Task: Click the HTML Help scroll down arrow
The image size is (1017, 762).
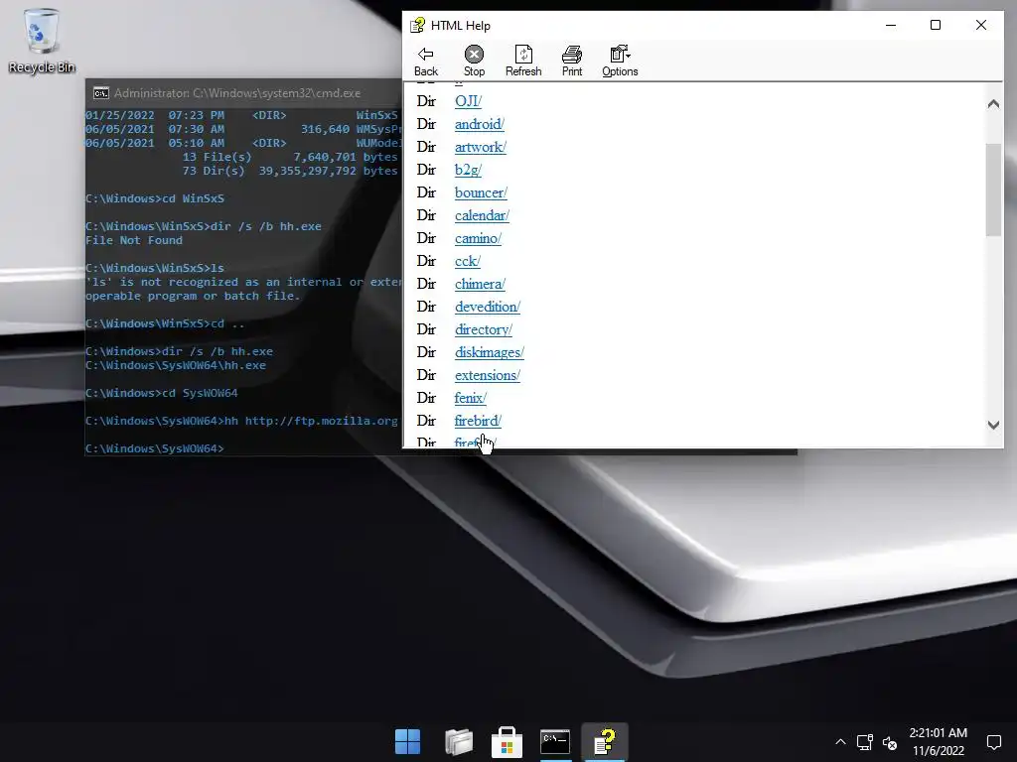Action: click(x=993, y=425)
